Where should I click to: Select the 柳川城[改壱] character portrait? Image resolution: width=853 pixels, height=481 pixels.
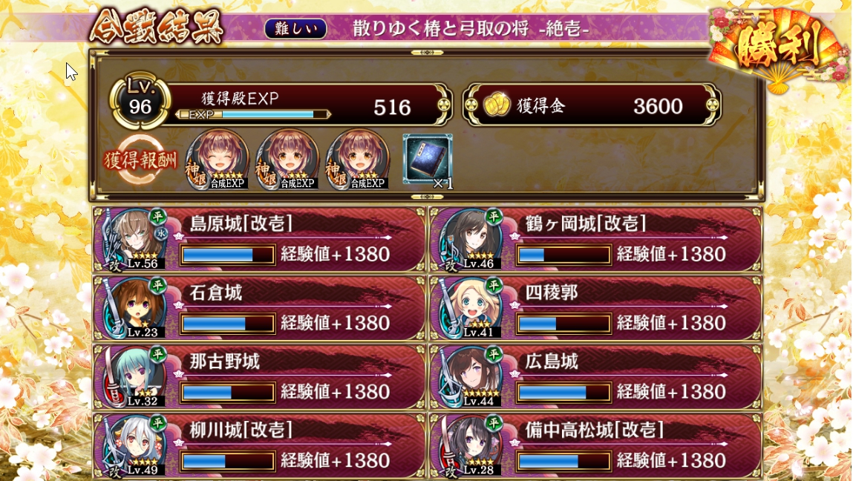135,445
